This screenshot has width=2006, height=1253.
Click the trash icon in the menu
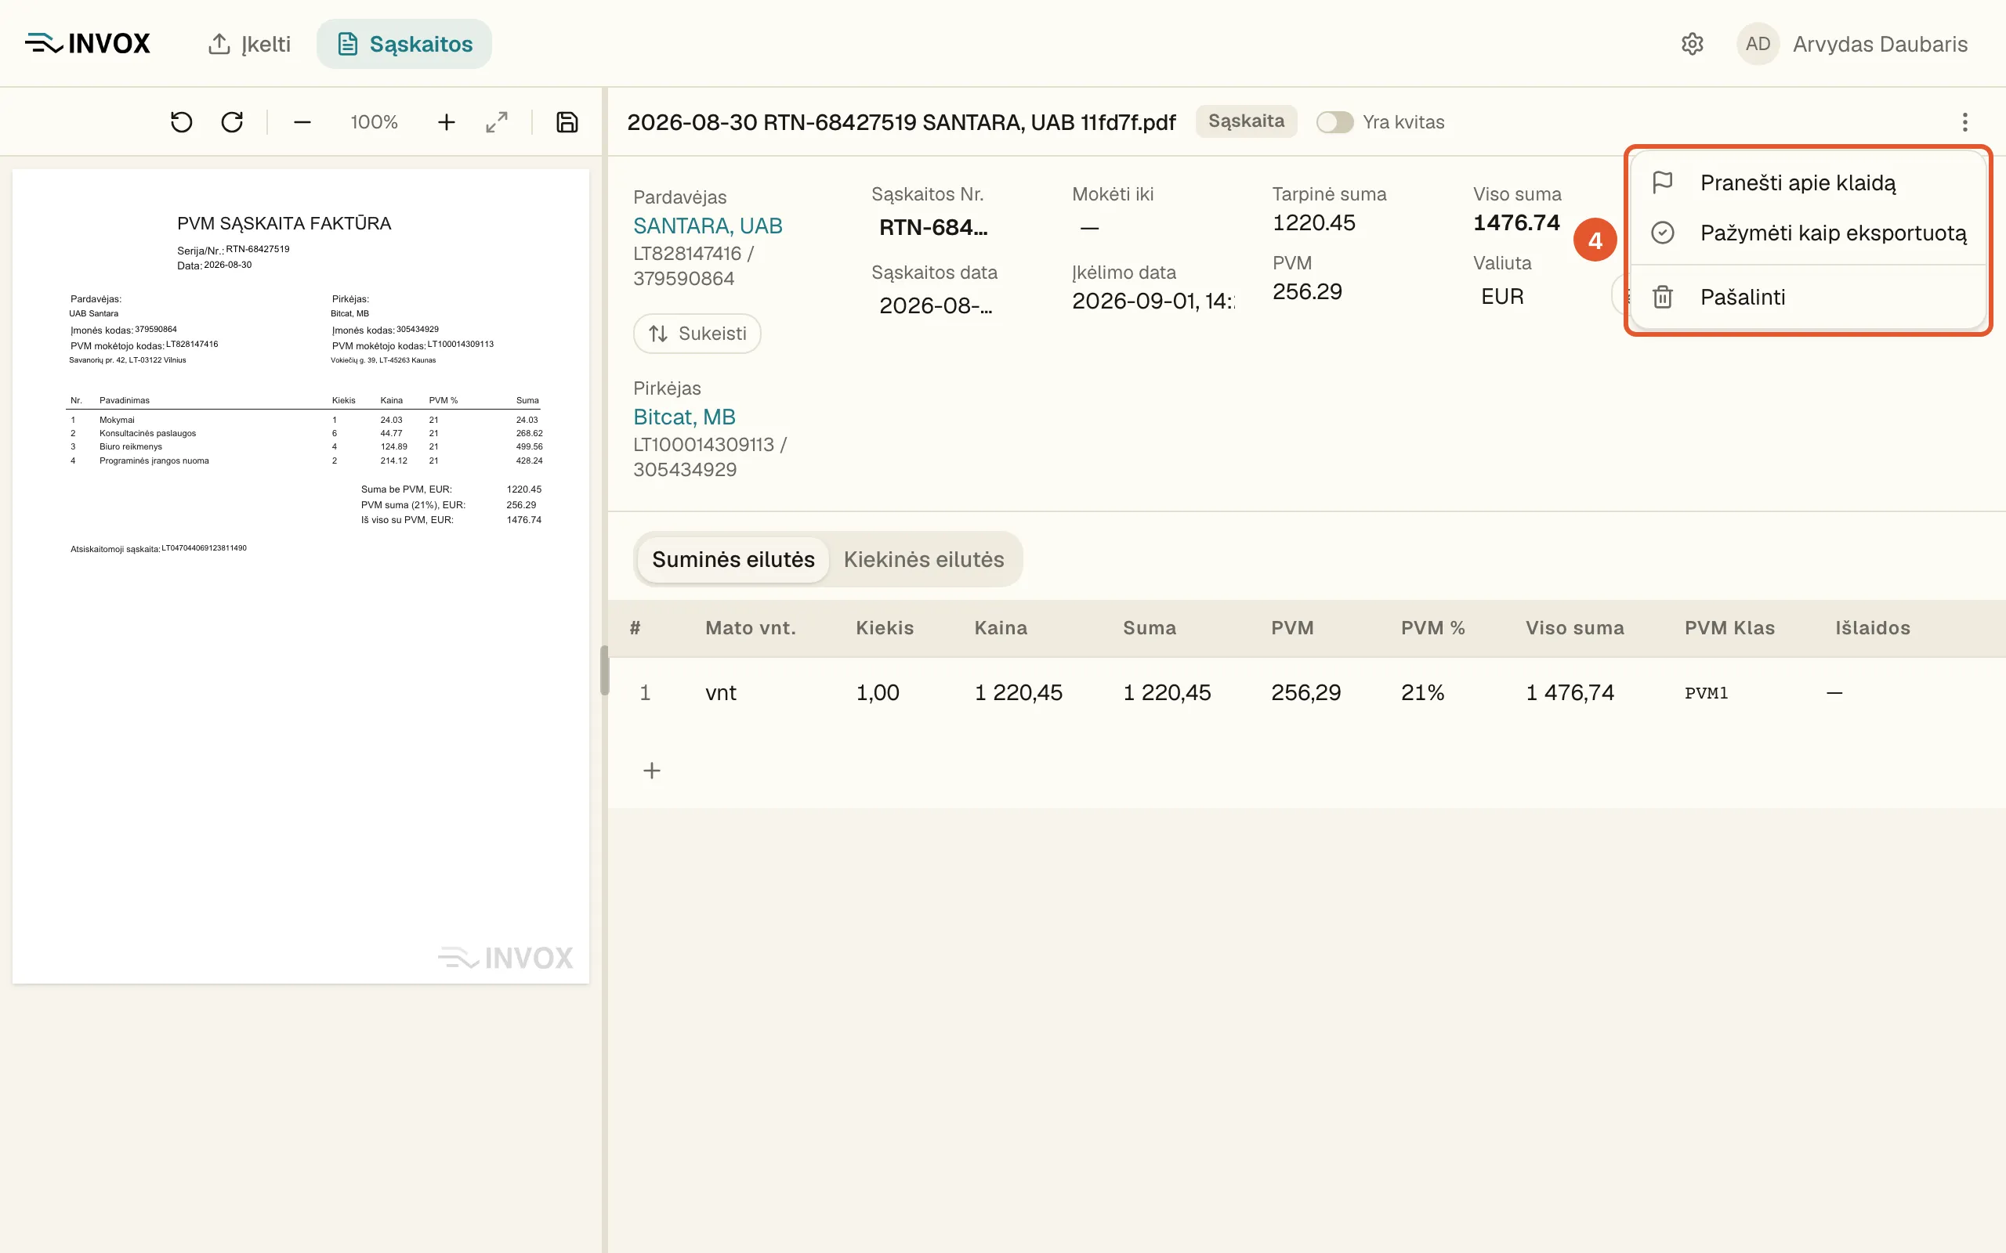pos(1662,297)
